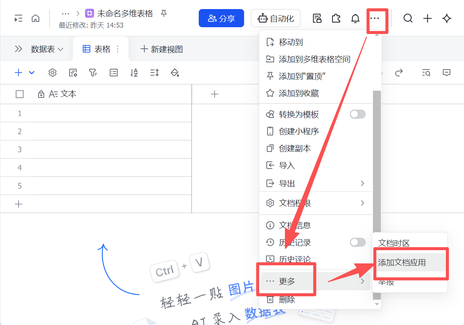Add a new row at table bottom
The width and height of the screenshot is (464, 325).
pyautogui.click(x=18, y=204)
